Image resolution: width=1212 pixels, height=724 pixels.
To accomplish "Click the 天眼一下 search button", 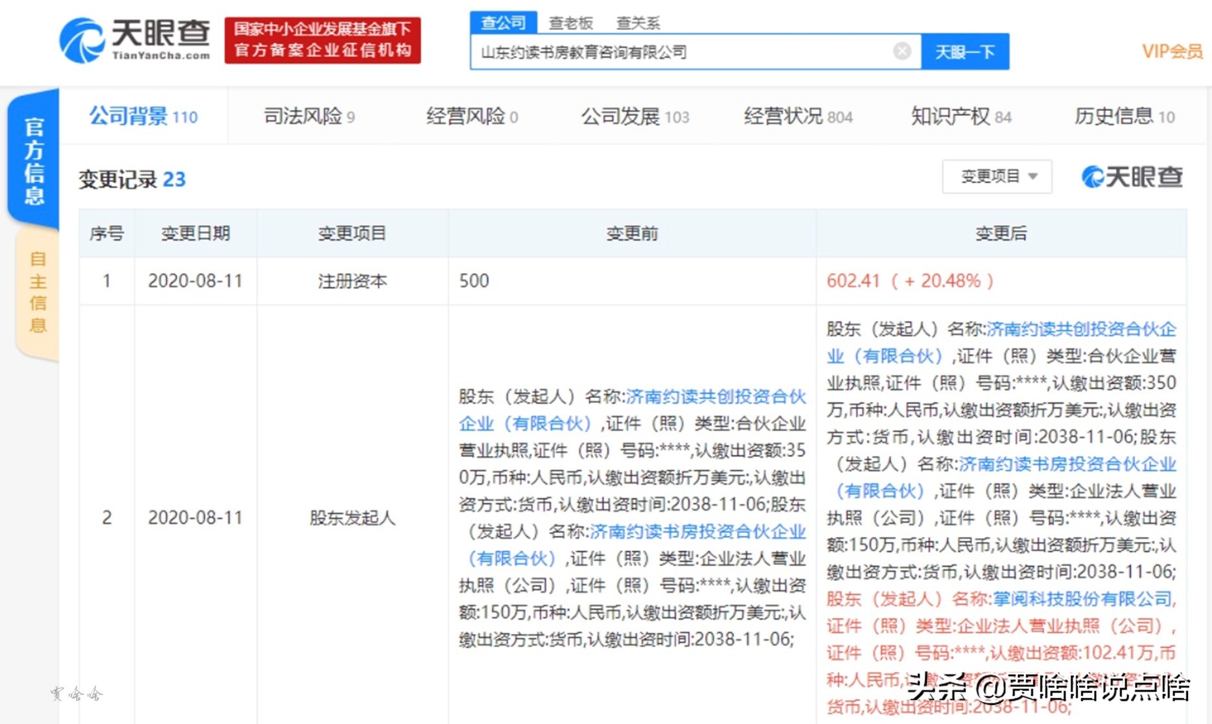I will 964,51.
